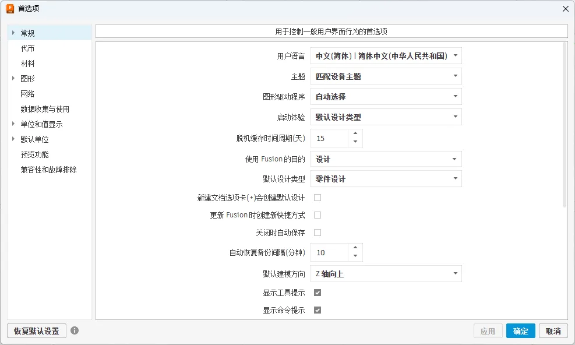Open the 默认建模方向 dropdown

pos(386,274)
